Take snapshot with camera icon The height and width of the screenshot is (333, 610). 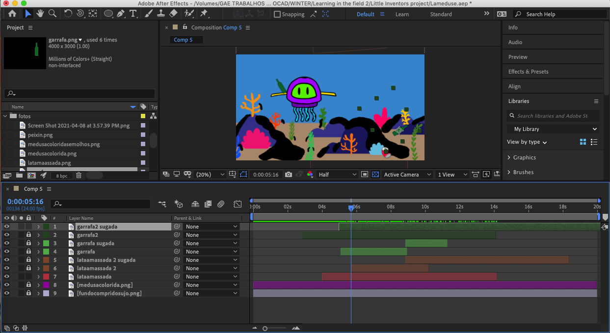coord(289,175)
